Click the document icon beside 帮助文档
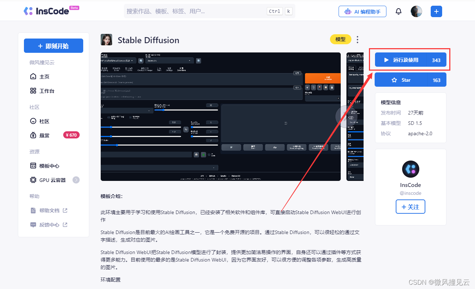475x289 pixels. [33, 211]
